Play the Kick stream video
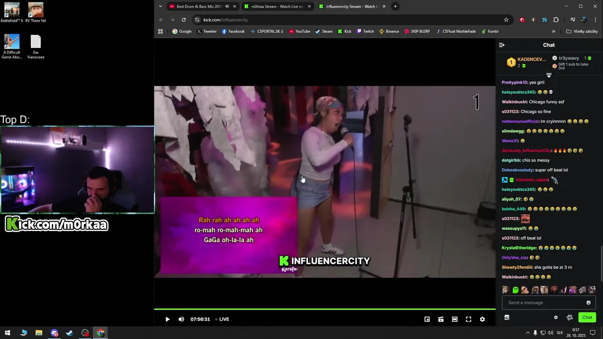The width and height of the screenshot is (603, 339). pyautogui.click(x=167, y=319)
